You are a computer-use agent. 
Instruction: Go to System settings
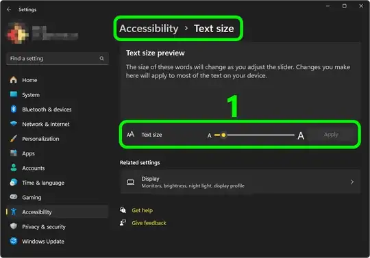point(31,94)
